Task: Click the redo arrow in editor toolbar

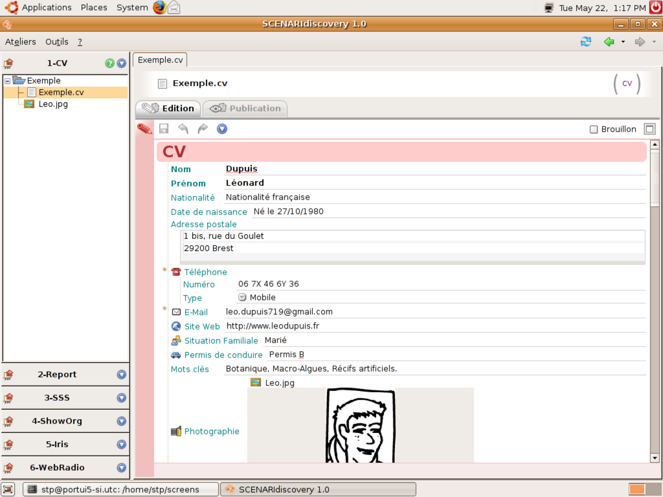Action: [x=203, y=129]
